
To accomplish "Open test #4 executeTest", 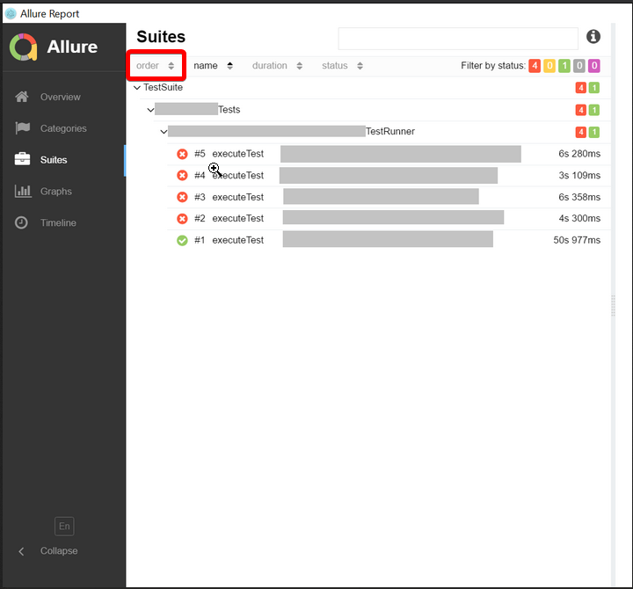I will [389, 175].
